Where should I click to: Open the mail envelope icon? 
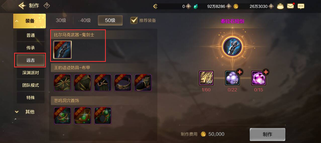pyautogui.click(x=291, y=6)
